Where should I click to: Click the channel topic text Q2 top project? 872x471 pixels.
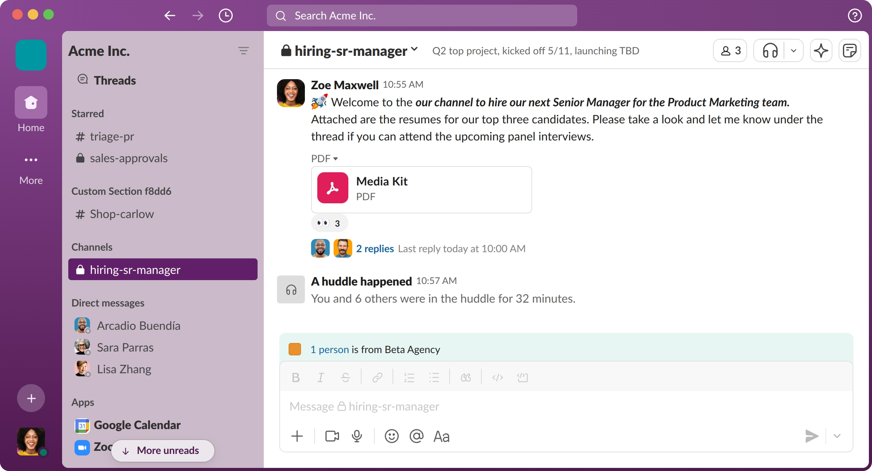(536, 51)
